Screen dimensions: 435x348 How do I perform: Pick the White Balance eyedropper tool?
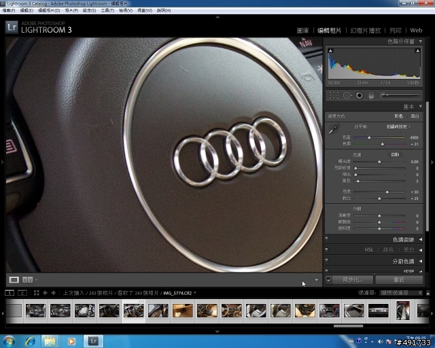(x=334, y=129)
